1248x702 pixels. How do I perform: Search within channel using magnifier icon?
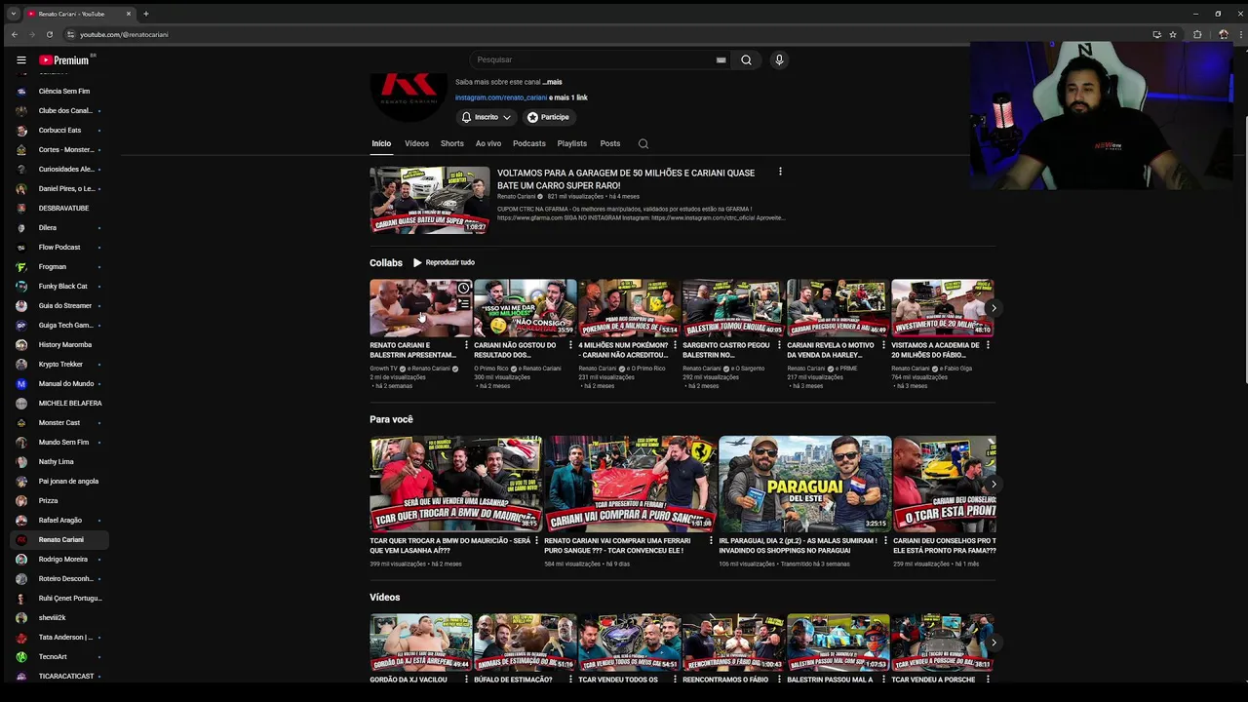tap(643, 143)
